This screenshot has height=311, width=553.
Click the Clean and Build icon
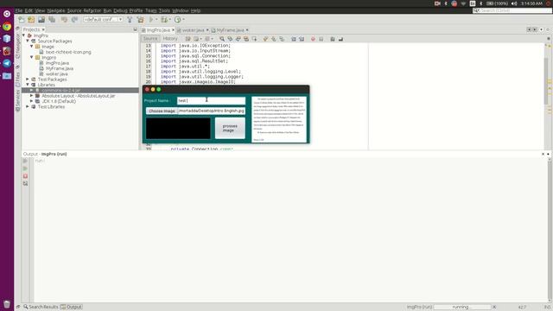(140, 20)
